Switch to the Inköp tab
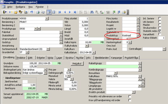Viewport: 168px width, 104px height. pos(50,58)
